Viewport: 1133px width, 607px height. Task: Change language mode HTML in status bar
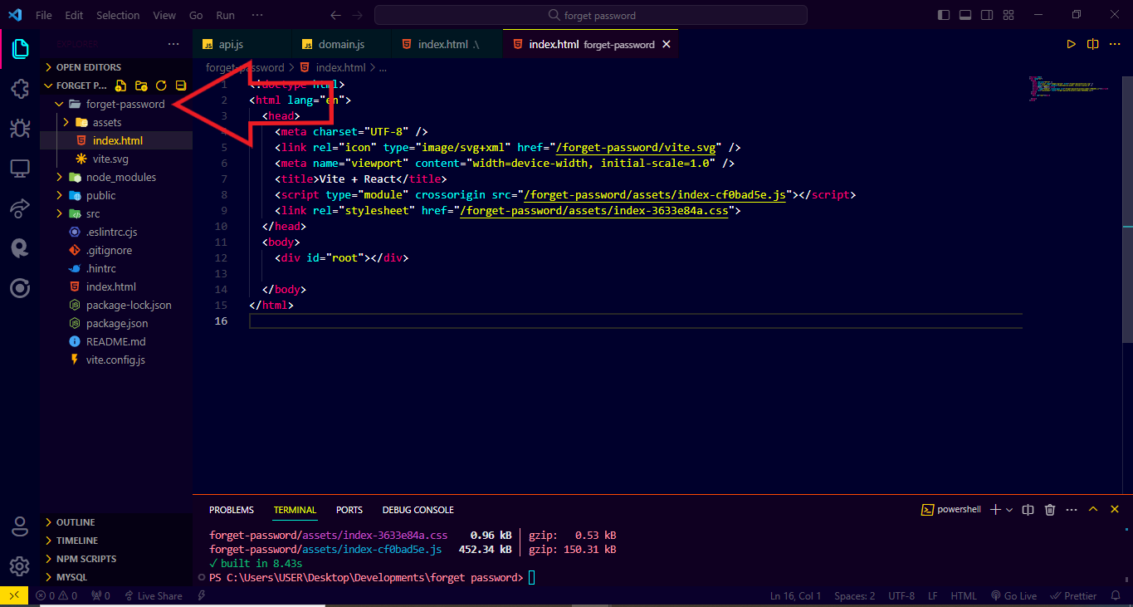click(x=964, y=595)
